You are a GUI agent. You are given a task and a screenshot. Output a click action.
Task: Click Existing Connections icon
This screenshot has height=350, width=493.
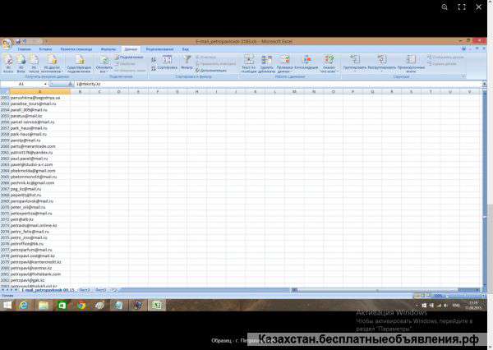point(79,61)
